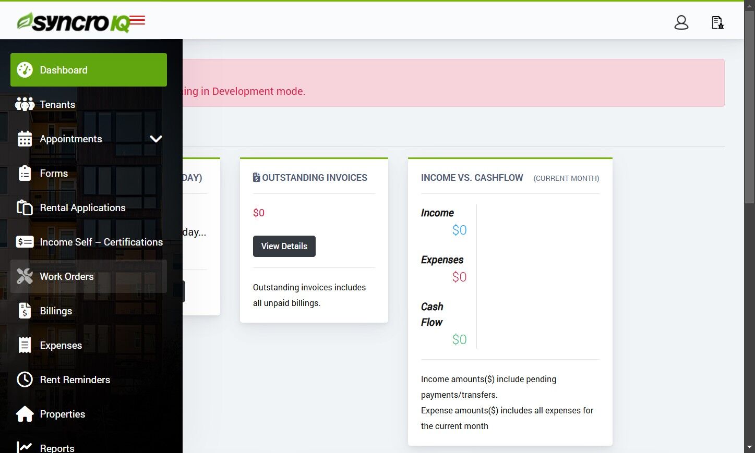
Task: Click the blue Income $0 value
Action: point(459,230)
